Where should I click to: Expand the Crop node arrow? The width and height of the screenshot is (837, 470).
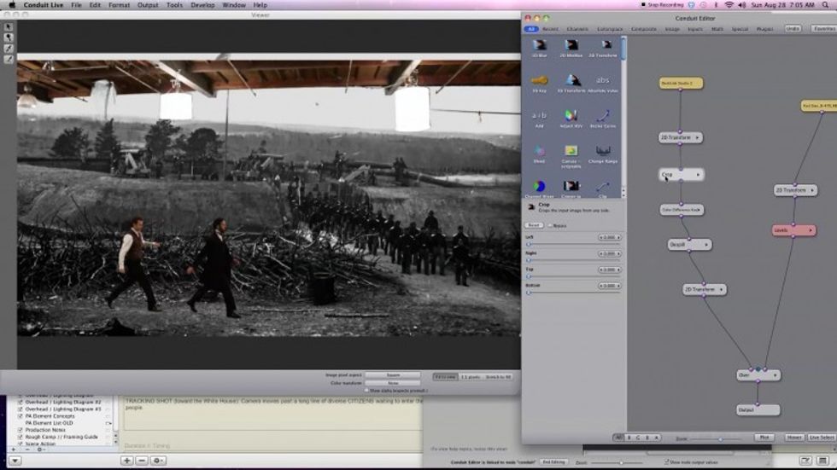coord(698,175)
